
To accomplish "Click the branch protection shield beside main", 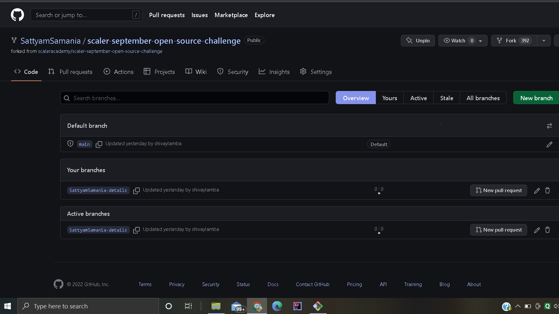I will (x=70, y=144).
